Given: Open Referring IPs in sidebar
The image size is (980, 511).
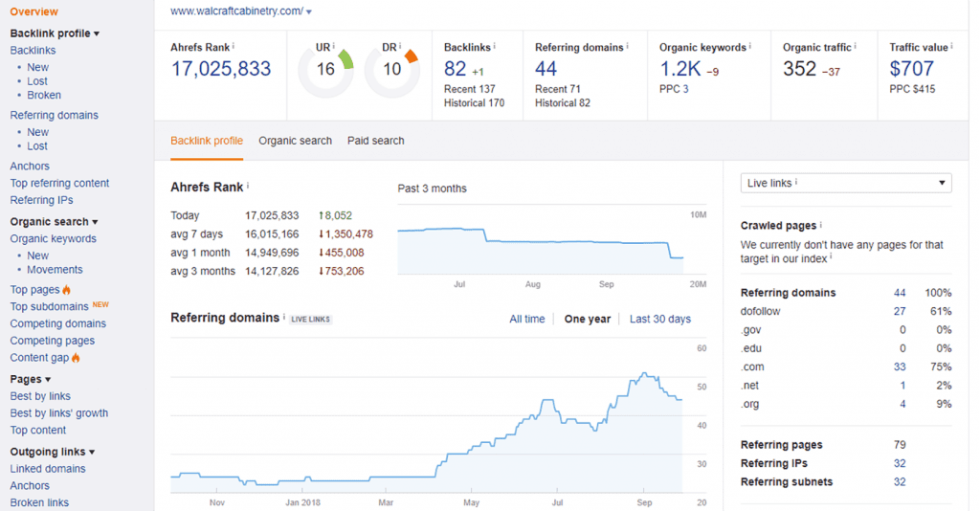Looking at the screenshot, I should click(x=41, y=200).
